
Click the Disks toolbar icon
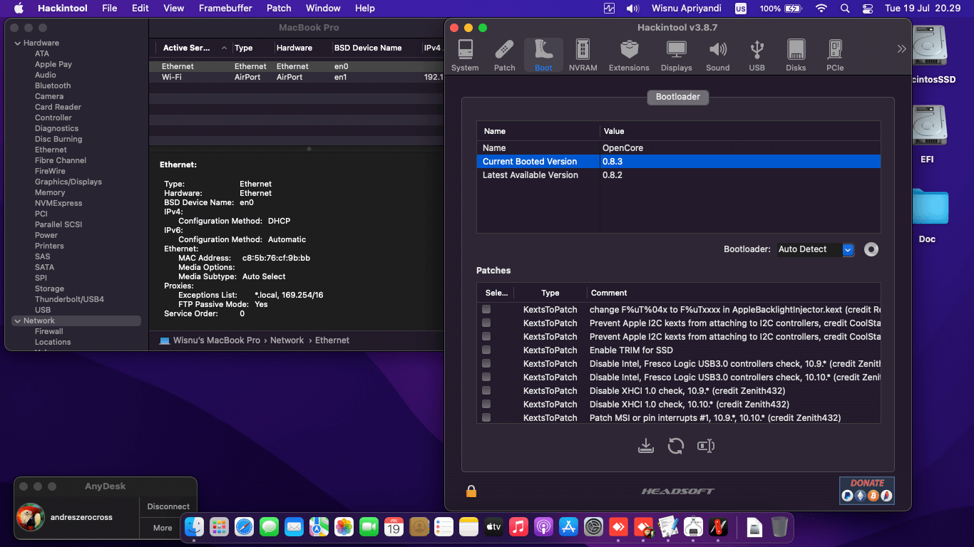(796, 55)
